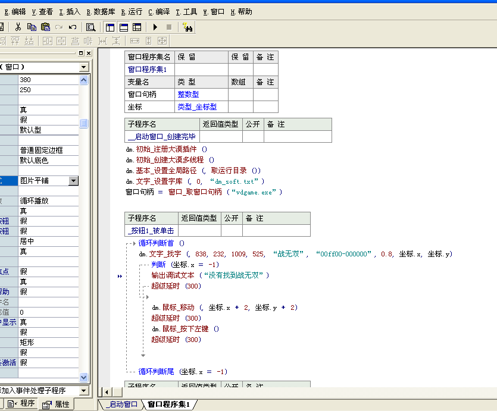Click the make-same-height layout icon
497x411 pixels.
point(148,41)
